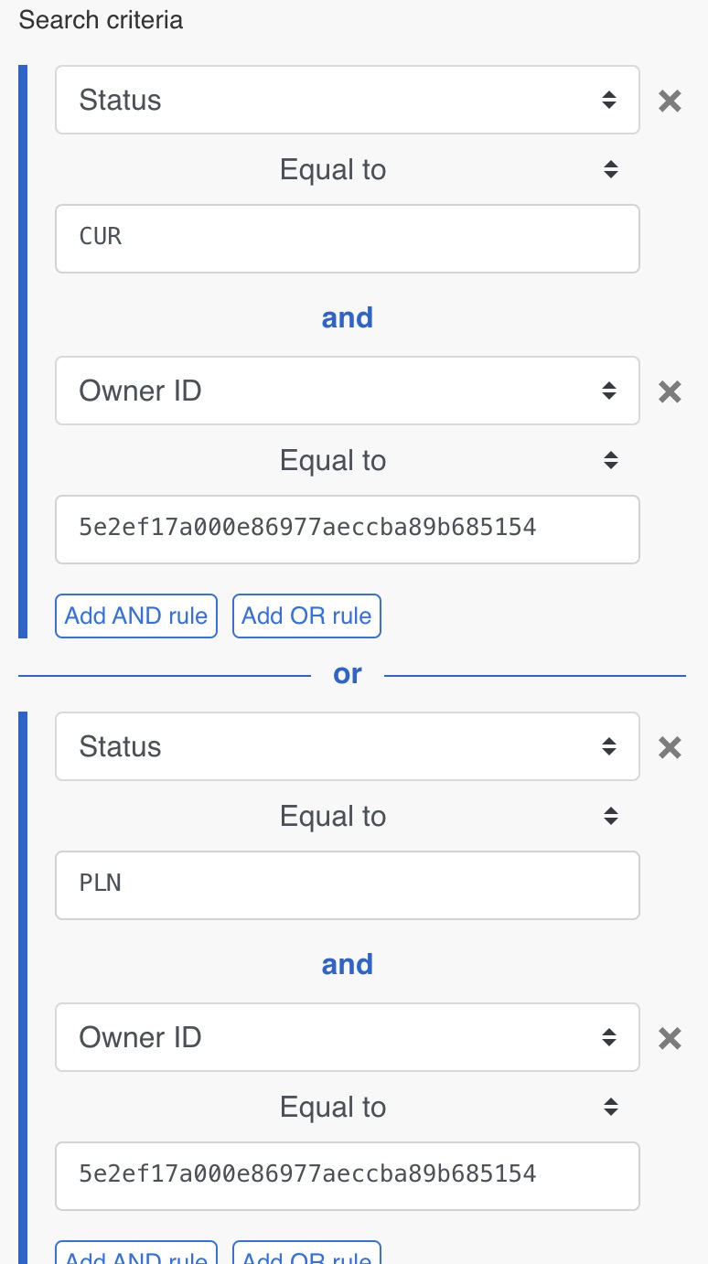Click the PLN status value field
Image resolution: width=708 pixels, height=1264 pixels.
[347, 884]
